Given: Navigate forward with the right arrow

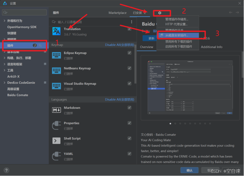Looking at the screenshot, I should (x=237, y=12).
